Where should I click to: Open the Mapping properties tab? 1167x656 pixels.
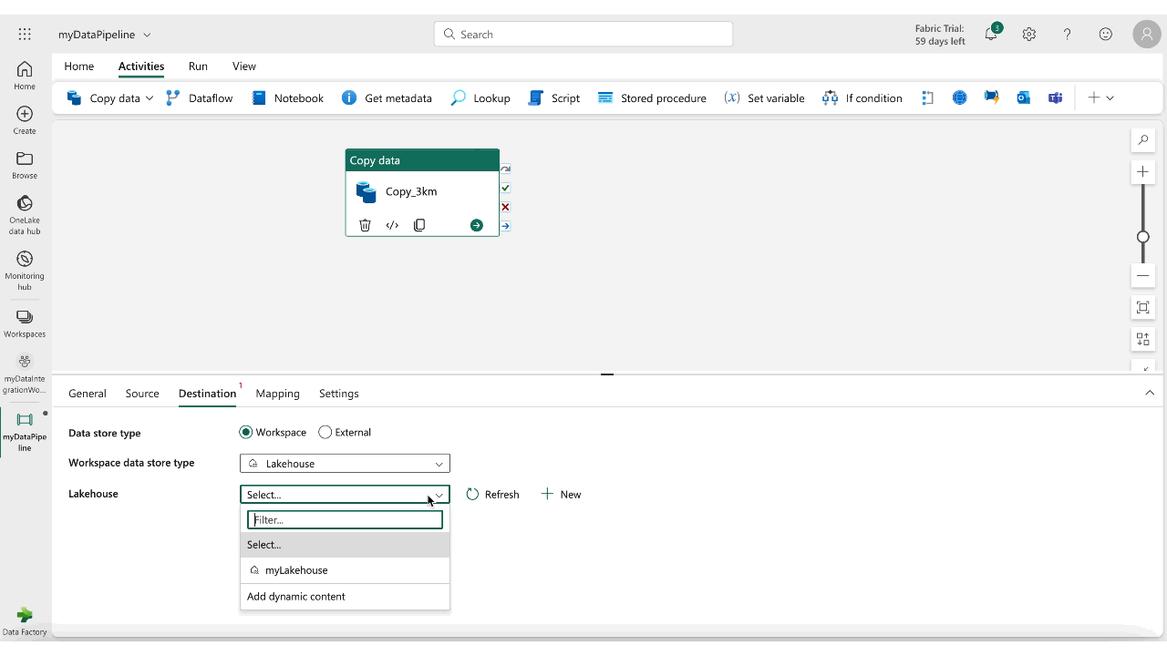click(278, 394)
